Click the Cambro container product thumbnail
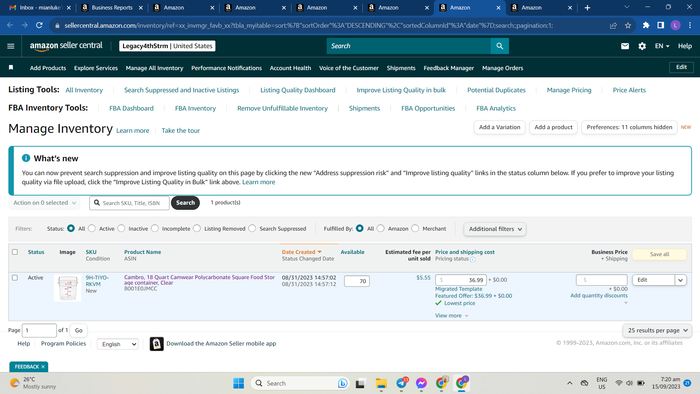The width and height of the screenshot is (700, 394). [x=67, y=288]
